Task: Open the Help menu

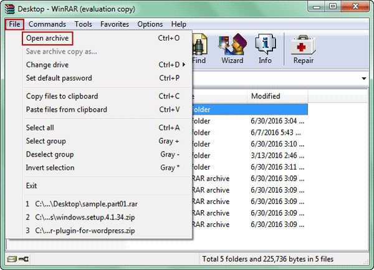Action: 179,24
